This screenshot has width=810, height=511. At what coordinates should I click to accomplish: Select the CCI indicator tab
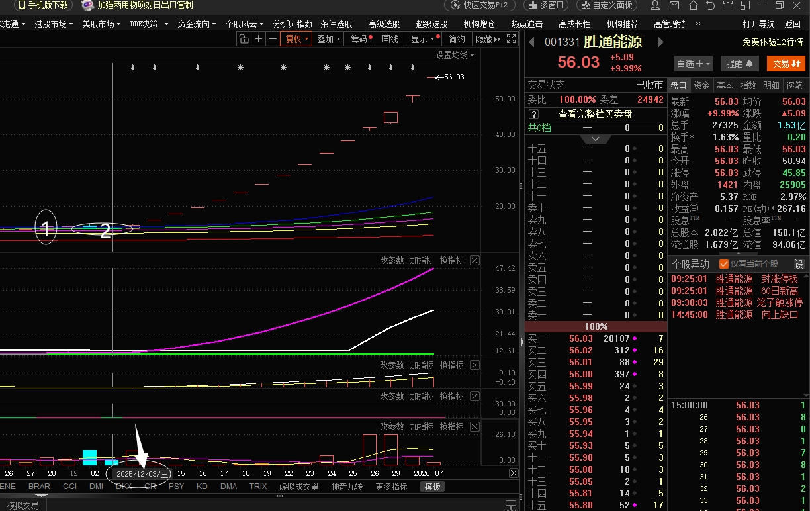click(x=69, y=486)
